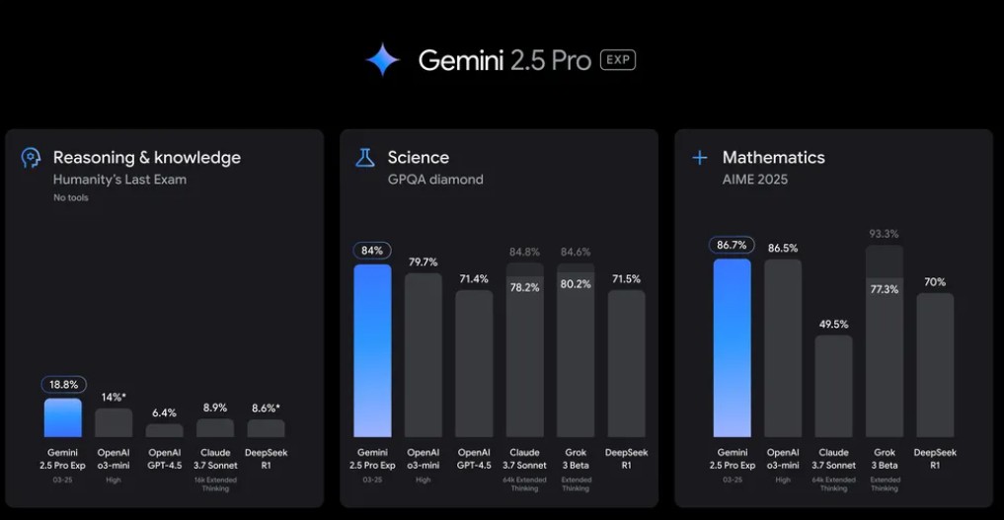Click the OpenAI GPT-4.5 label under Science chart

tap(474, 459)
